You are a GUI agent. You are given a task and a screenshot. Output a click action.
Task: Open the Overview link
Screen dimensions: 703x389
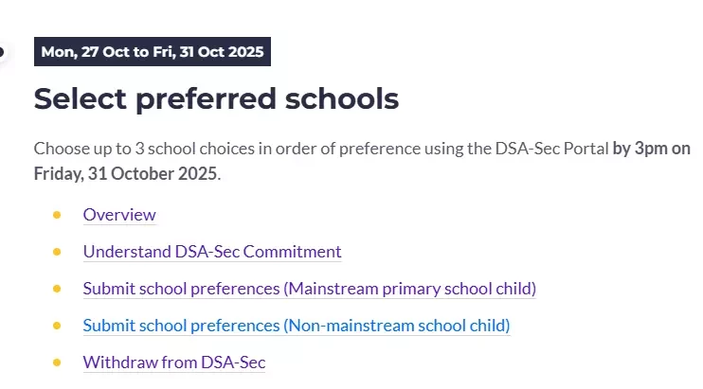tap(119, 215)
